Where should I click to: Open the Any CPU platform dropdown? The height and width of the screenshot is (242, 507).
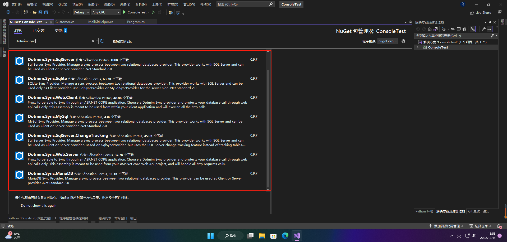coord(106,12)
